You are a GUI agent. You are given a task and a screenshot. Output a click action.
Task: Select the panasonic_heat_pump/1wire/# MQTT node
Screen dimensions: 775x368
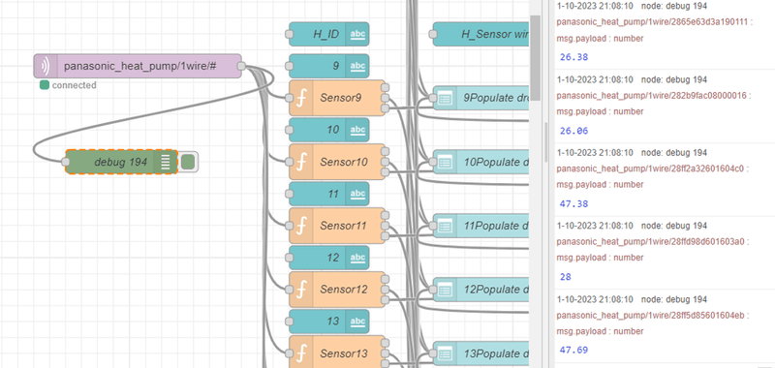138,66
